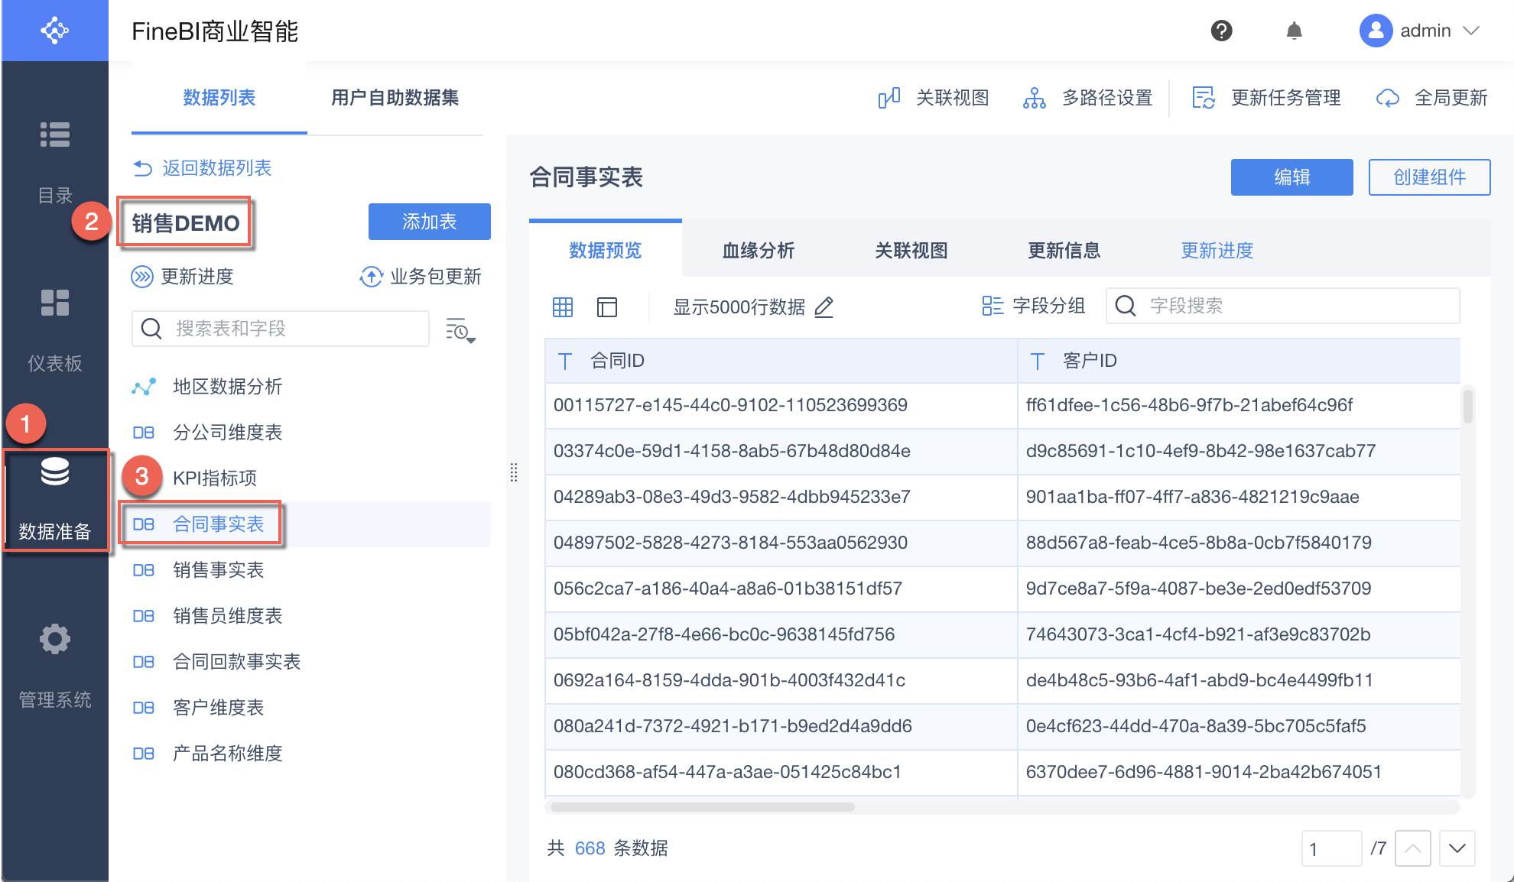Select the grid table view icon
The image size is (1514, 882).
click(563, 307)
